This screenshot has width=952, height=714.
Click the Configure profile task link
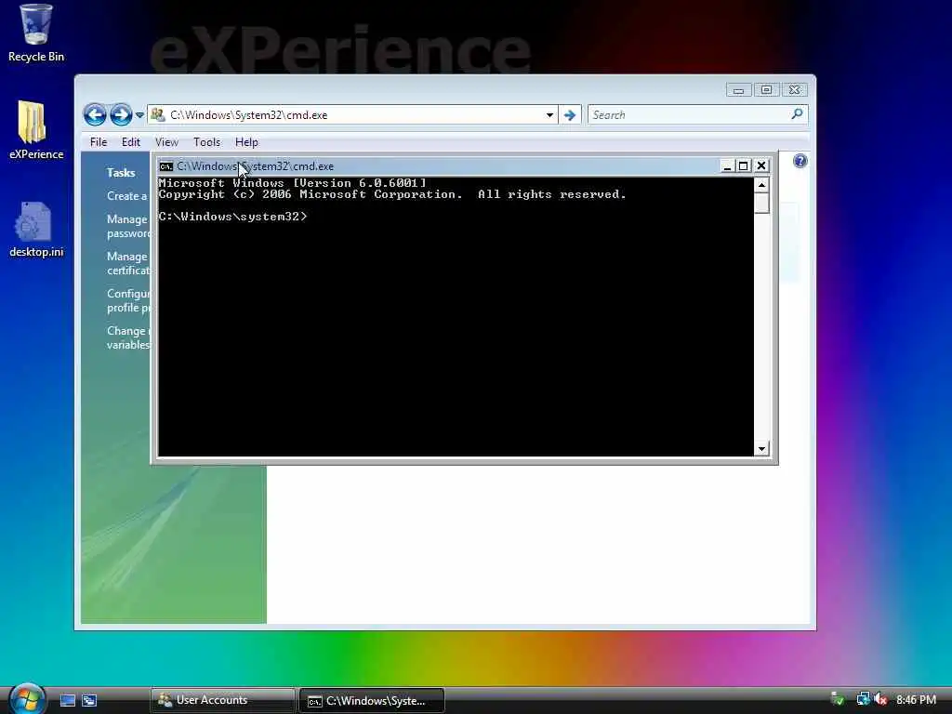click(x=128, y=300)
